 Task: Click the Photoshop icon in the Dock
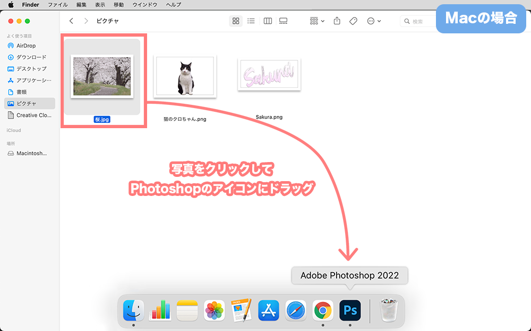[350, 310]
